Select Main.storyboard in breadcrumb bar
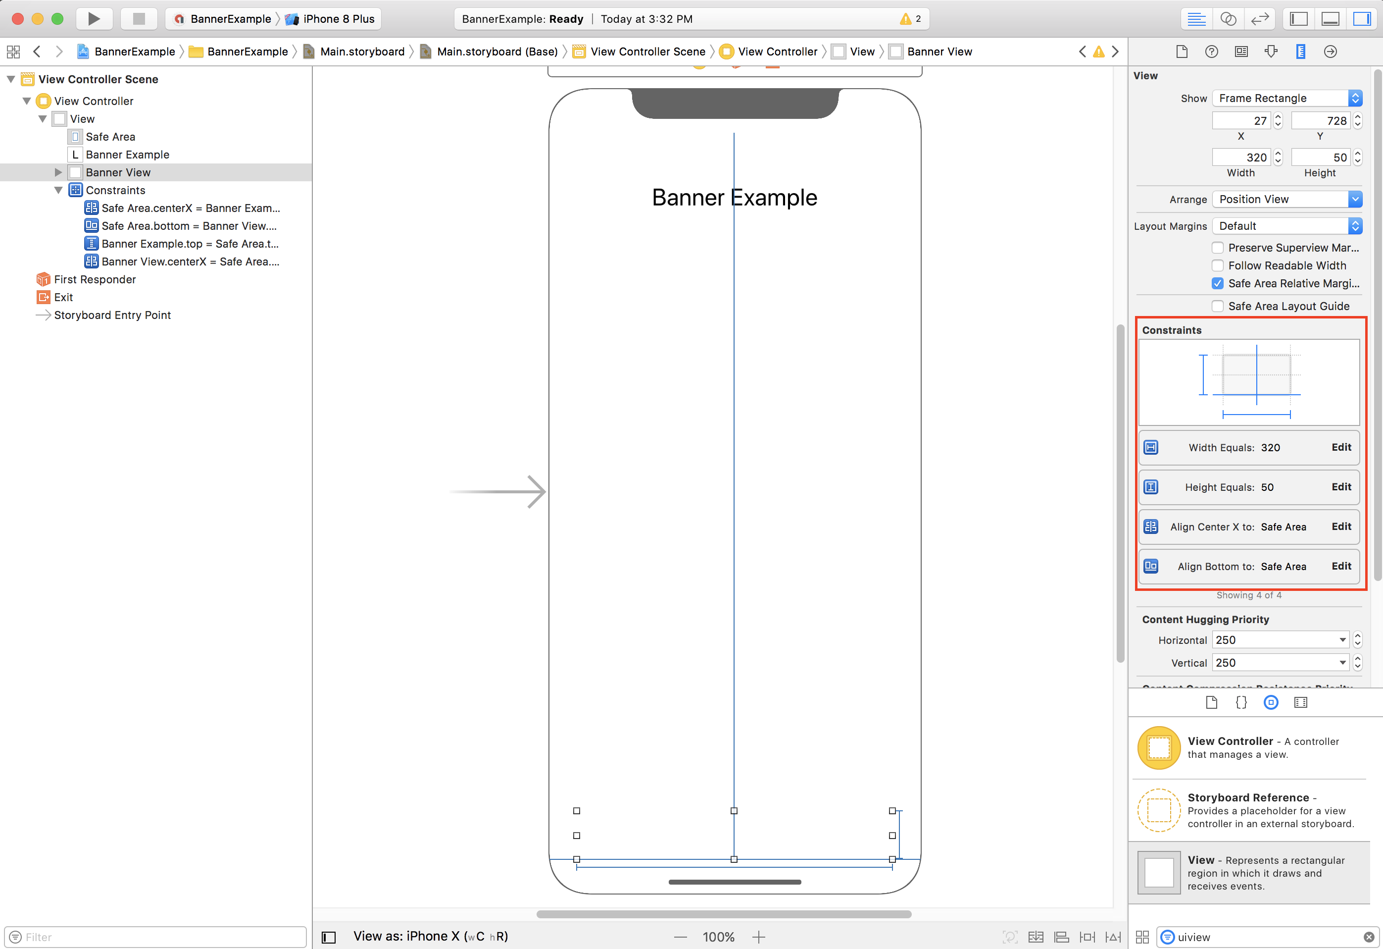This screenshot has height=949, width=1383. click(x=362, y=52)
